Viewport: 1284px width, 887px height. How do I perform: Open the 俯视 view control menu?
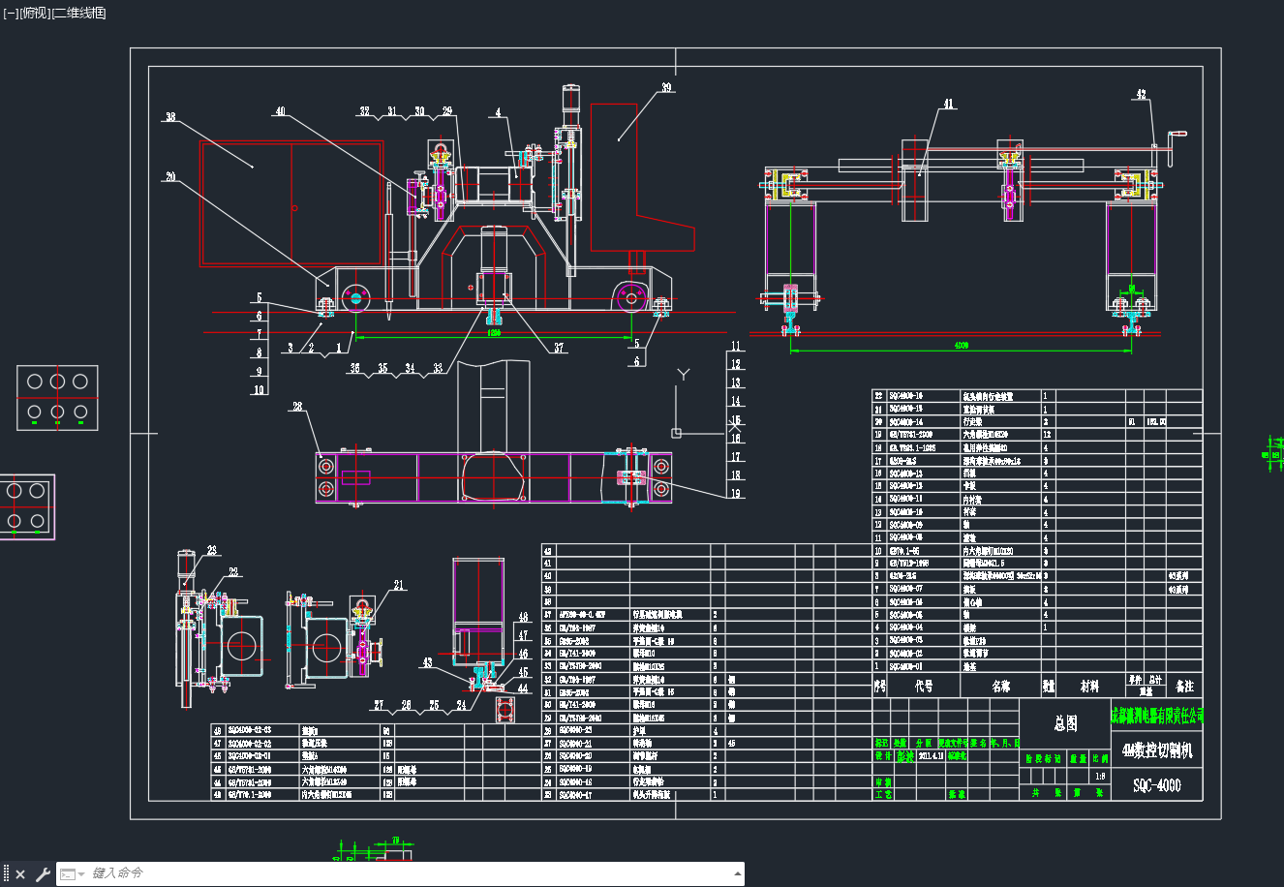click(x=33, y=13)
